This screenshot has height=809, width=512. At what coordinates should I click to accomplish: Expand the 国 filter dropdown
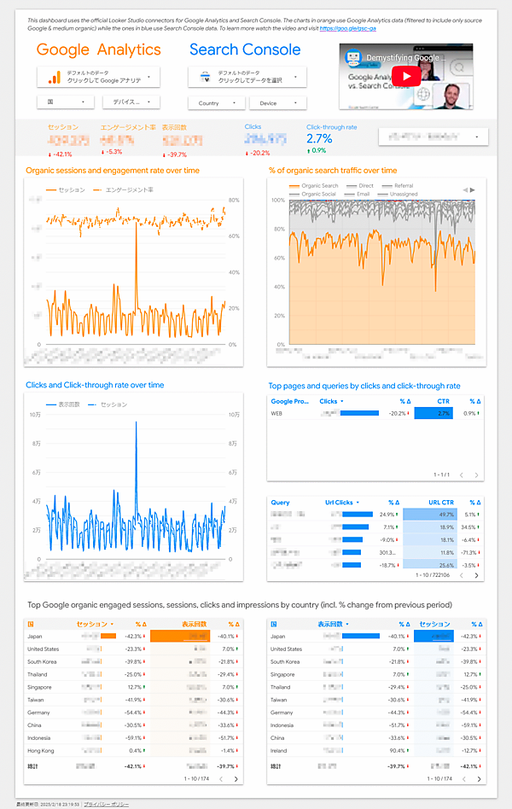pos(64,102)
